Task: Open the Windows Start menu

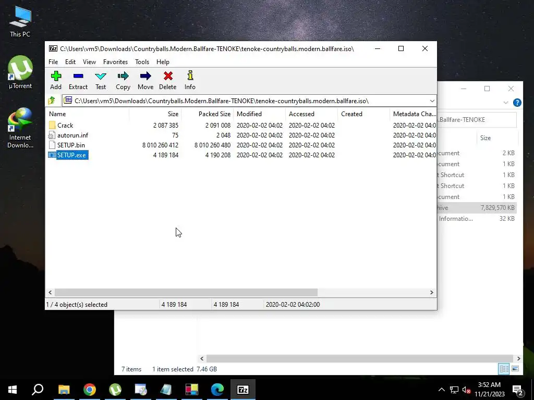Action: pos(13,390)
